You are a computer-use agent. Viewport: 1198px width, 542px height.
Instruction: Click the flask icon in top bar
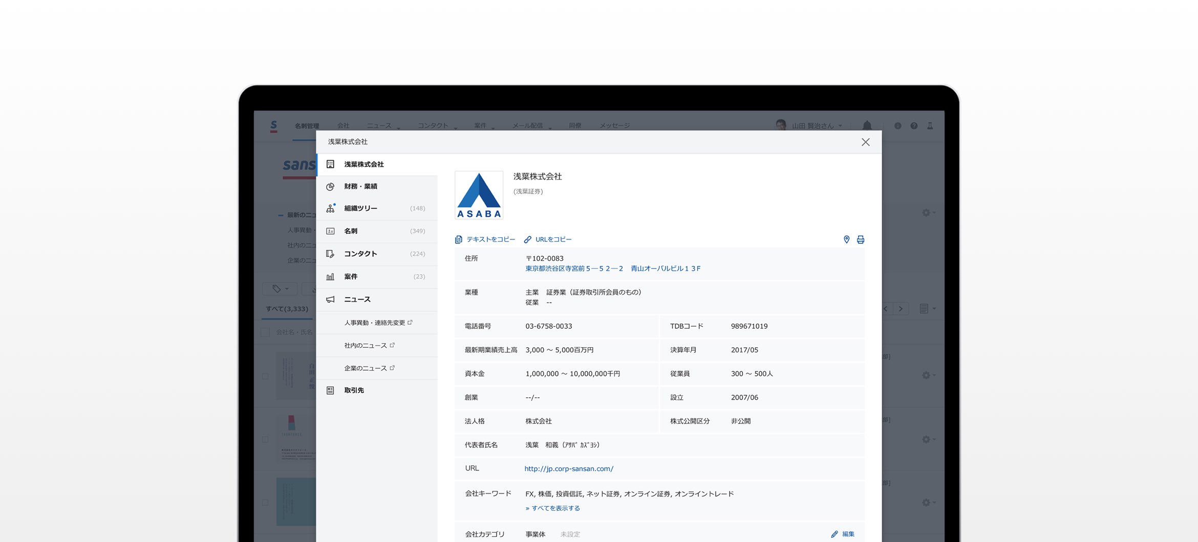(930, 126)
